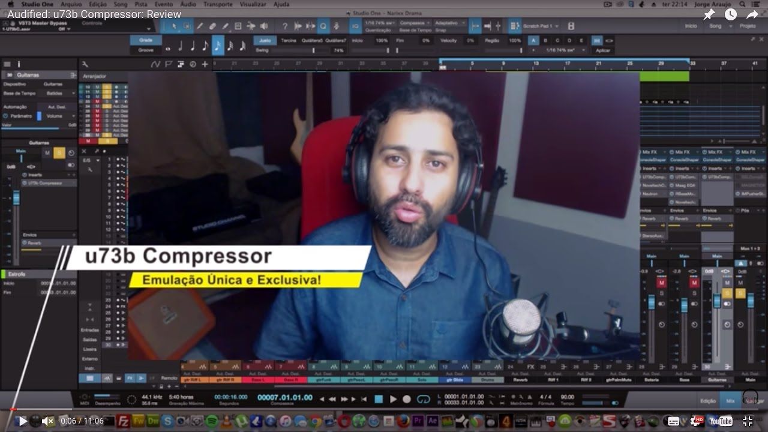Show the automation curve icon
This screenshot has width=768, height=432.
pyautogui.click(x=155, y=64)
